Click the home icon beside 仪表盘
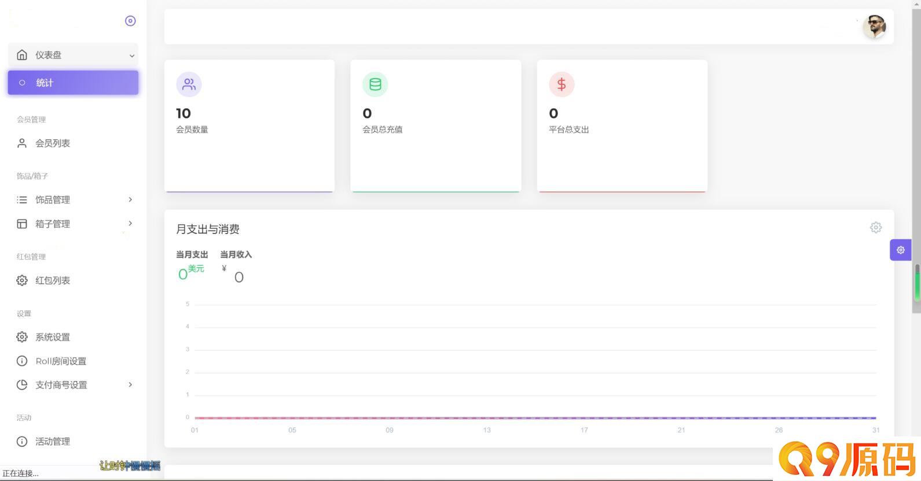The image size is (921, 481). click(22, 55)
